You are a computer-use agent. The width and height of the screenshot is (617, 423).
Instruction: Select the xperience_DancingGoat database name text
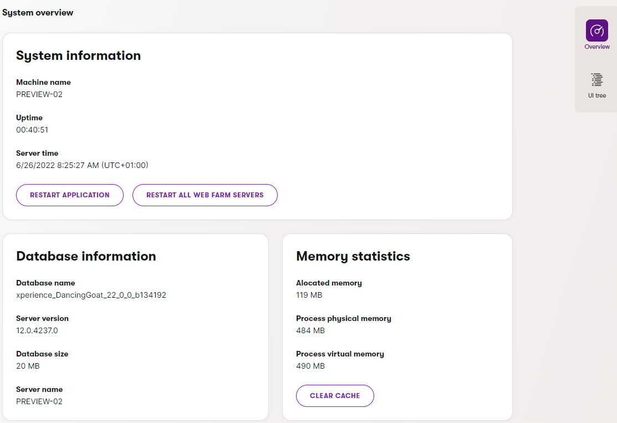(91, 295)
